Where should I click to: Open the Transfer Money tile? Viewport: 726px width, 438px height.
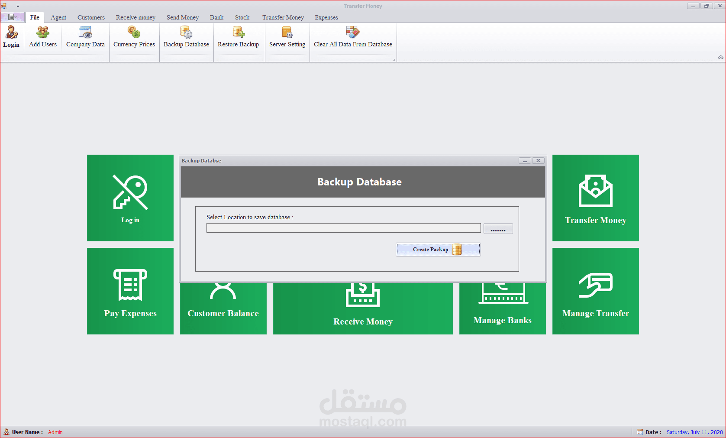tap(596, 198)
